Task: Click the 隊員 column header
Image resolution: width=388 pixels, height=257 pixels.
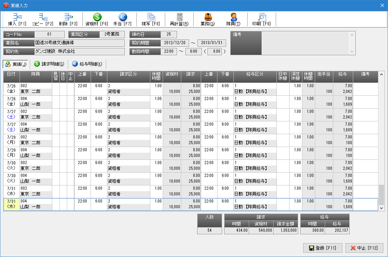Action: [36, 77]
